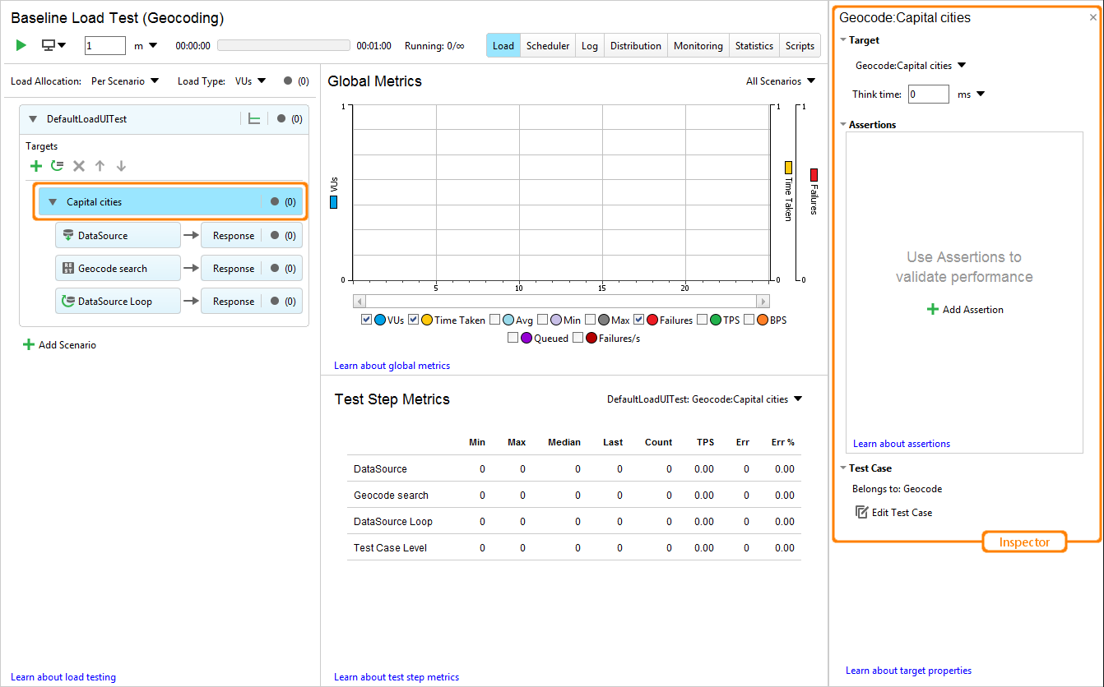The width and height of the screenshot is (1104, 687).
Task: Click the Edit Test Case icon in Inspector
Action: point(860,512)
